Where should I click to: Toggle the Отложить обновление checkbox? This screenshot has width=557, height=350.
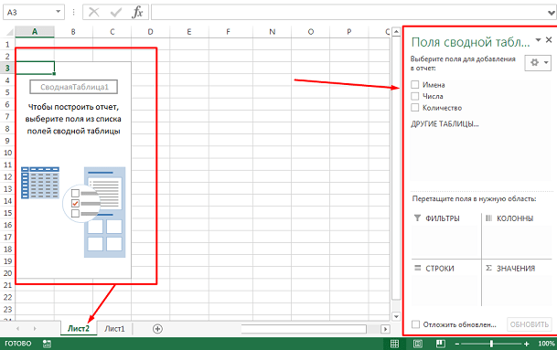point(415,324)
